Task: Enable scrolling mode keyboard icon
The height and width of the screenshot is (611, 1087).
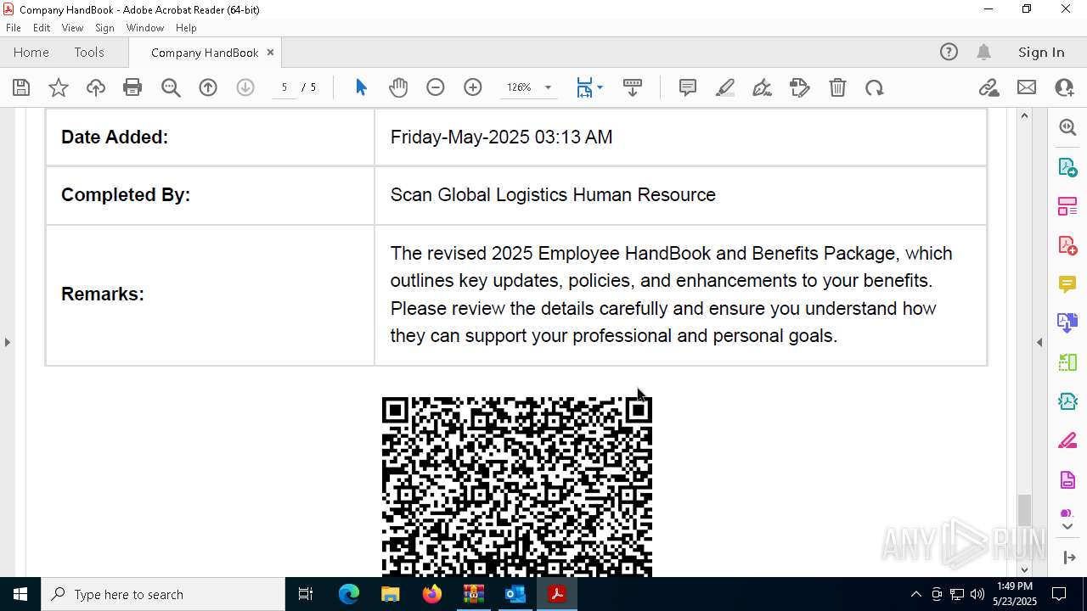Action: click(633, 87)
